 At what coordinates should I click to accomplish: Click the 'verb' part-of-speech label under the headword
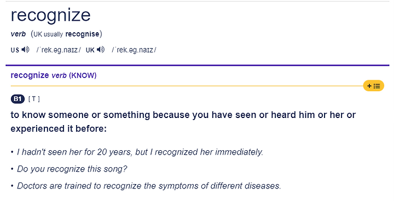18,34
